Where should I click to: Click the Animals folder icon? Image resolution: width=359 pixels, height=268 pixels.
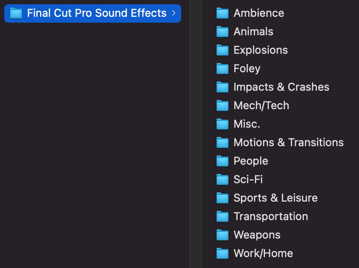tap(222, 32)
